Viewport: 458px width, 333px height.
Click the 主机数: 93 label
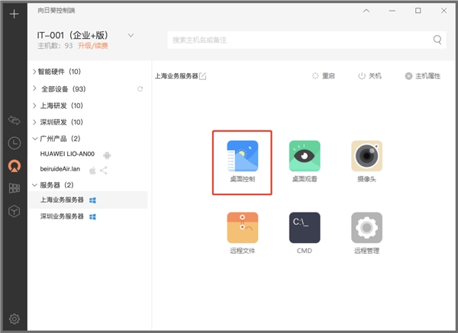(55, 46)
